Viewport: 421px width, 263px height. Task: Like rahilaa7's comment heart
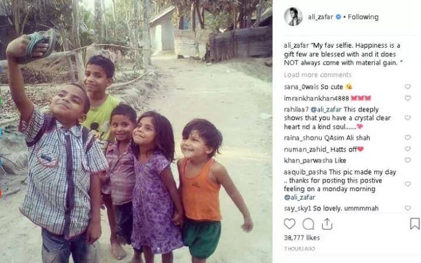click(x=408, y=118)
